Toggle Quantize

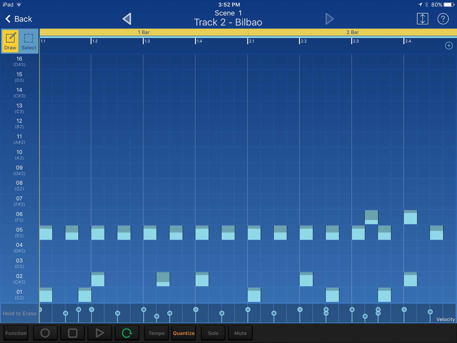click(184, 333)
